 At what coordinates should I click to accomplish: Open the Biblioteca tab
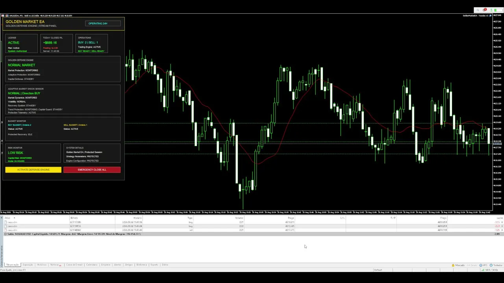[141, 265]
